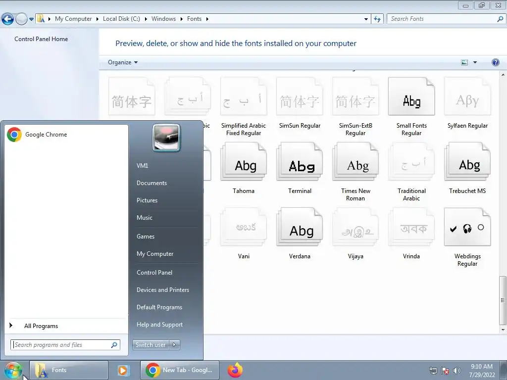The image size is (507, 380).
Task: Click the volume speaker tray icon
Action: (x=457, y=371)
